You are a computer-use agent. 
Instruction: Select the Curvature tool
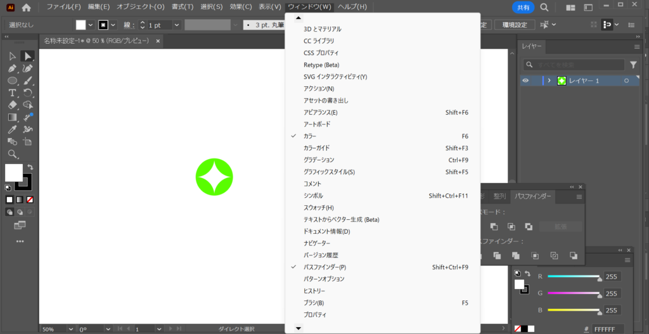click(x=28, y=68)
